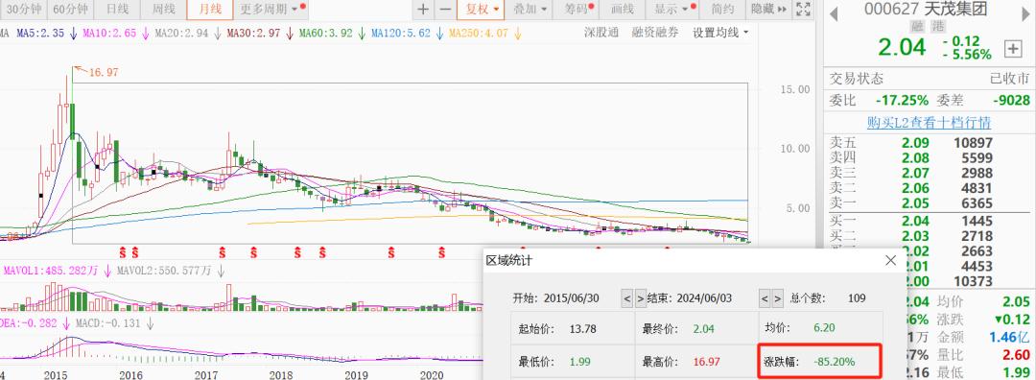1036x380 pixels.
Task: Open 复权 adjustment dropdown
Action: click(482, 10)
